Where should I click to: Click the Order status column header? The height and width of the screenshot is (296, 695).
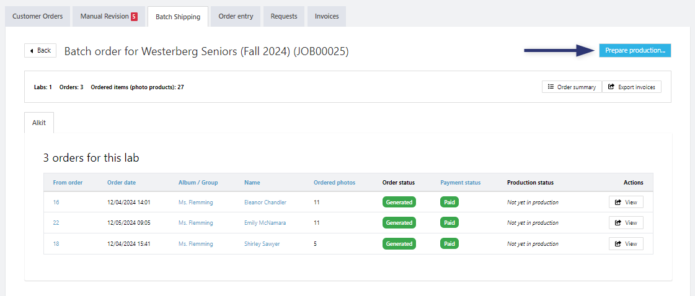coord(399,182)
